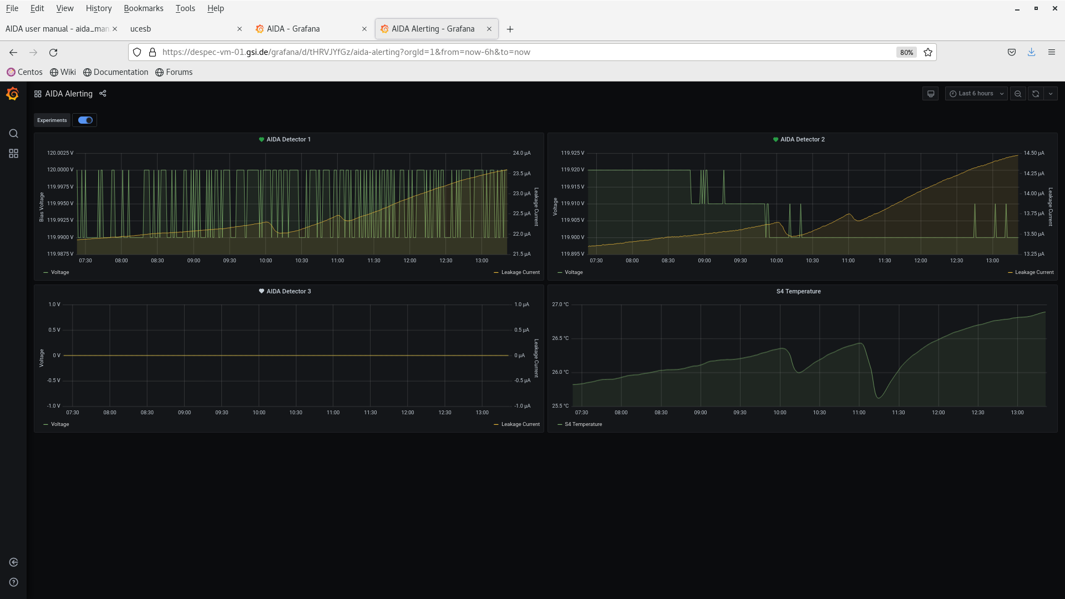The width and height of the screenshot is (1065, 599).
Task: Click the zoom out time range icon
Action: (x=1018, y=94)
